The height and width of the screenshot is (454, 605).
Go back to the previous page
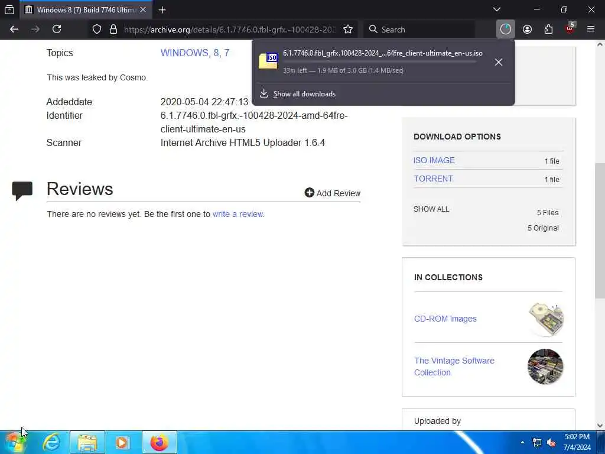(14, 30)
